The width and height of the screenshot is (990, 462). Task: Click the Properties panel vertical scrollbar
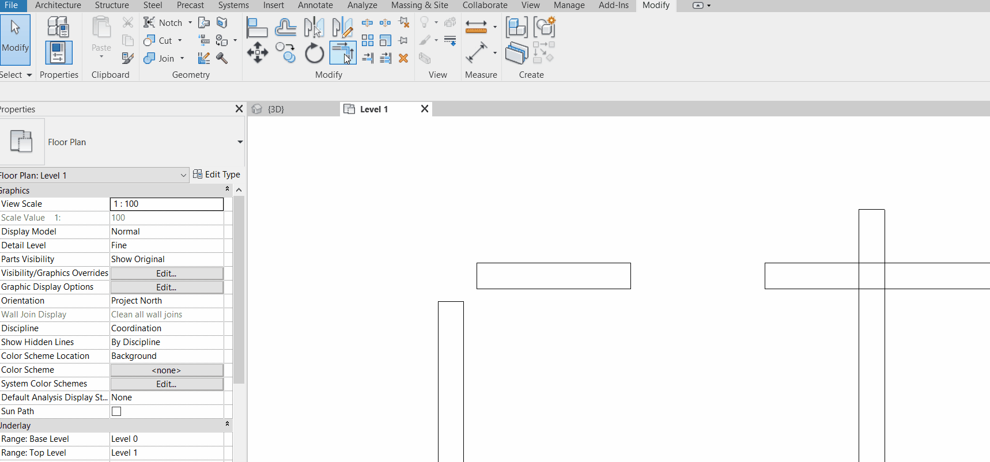click(239, 290)
